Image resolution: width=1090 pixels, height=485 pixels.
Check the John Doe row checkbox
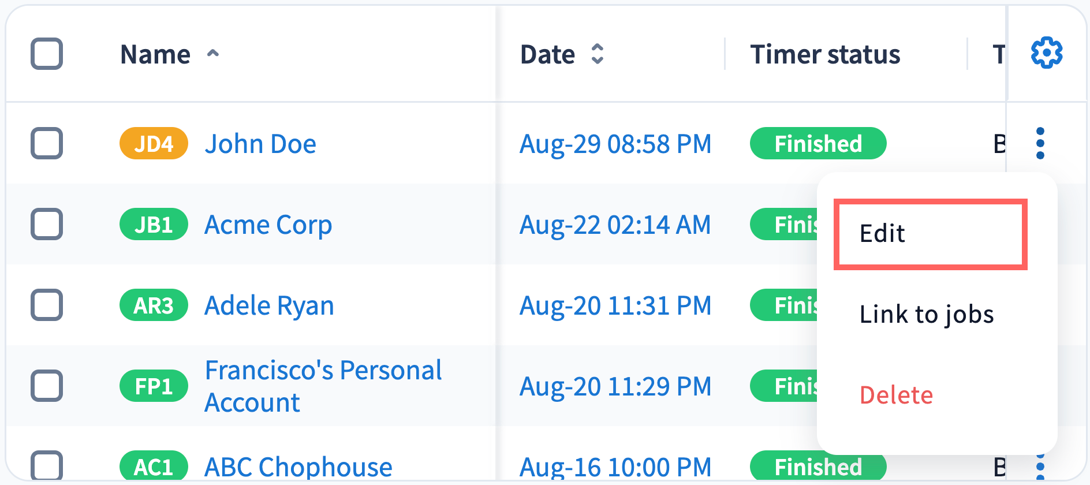point(47,143)
